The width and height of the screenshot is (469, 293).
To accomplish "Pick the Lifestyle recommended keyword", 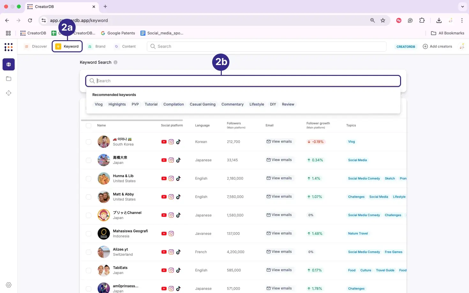I will (x=257, y=104).
